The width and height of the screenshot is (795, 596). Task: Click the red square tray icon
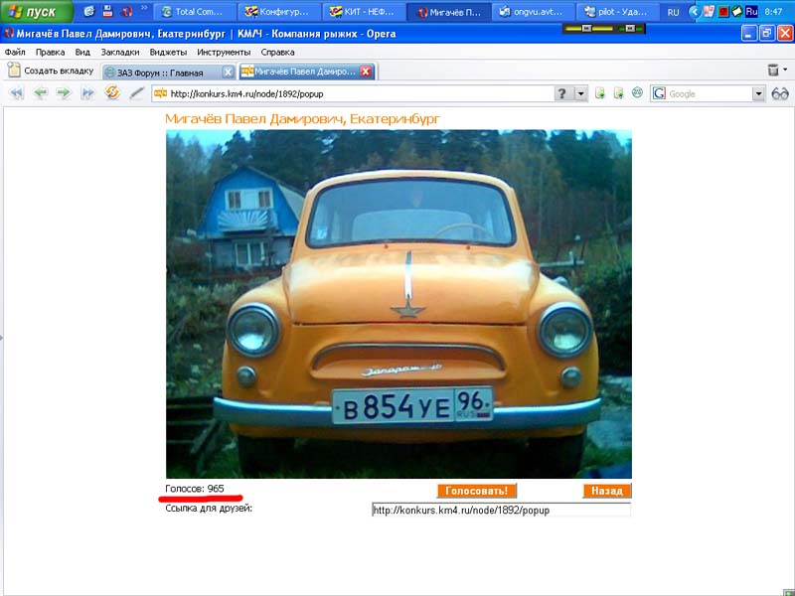click(723, 11)
